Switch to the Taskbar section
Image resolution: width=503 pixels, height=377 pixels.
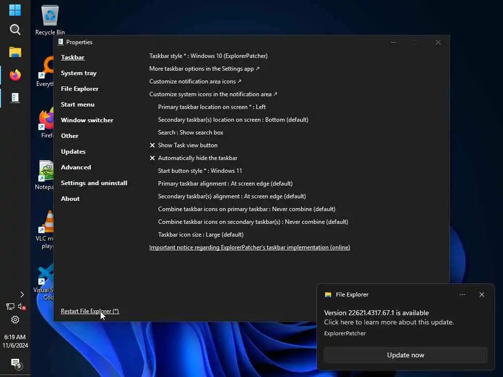click(x=73, y=57)
